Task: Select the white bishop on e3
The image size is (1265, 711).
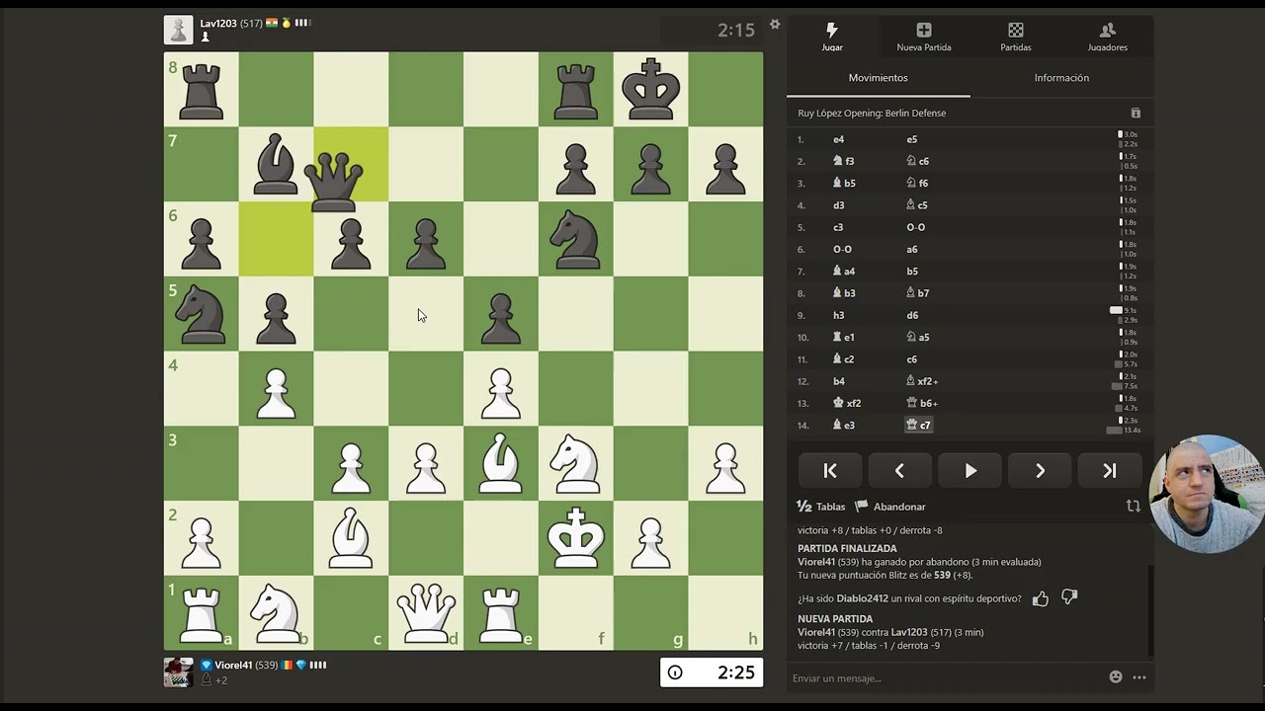Action: 501,463
